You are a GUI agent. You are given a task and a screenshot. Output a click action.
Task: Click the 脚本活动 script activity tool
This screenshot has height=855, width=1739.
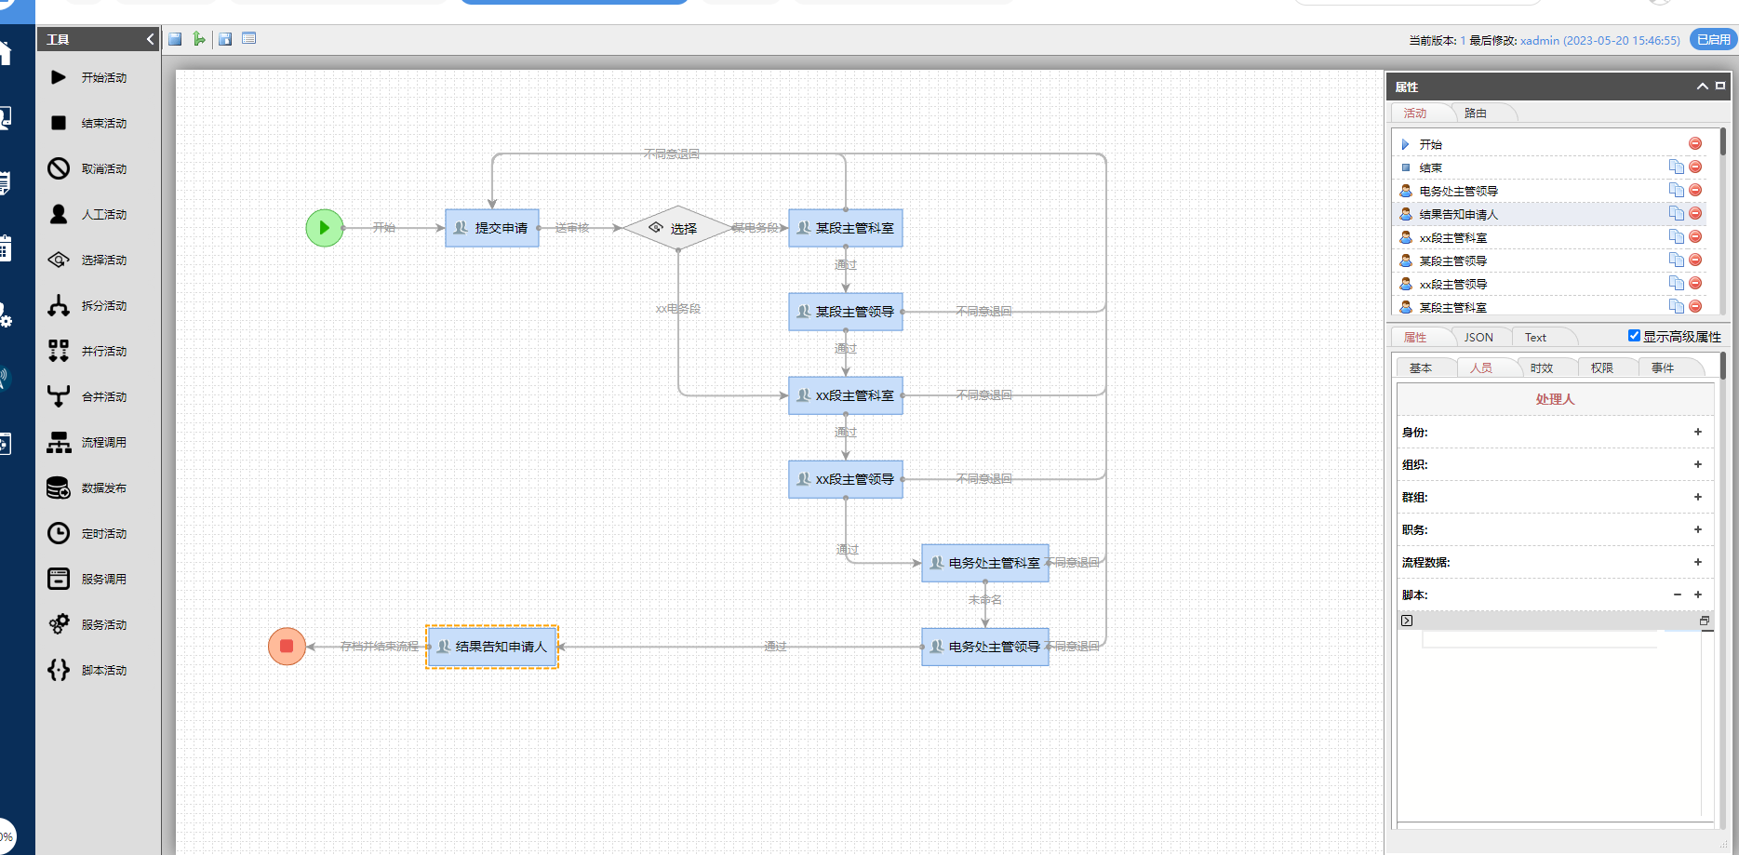pyautogui.click(x=87, y=671)
